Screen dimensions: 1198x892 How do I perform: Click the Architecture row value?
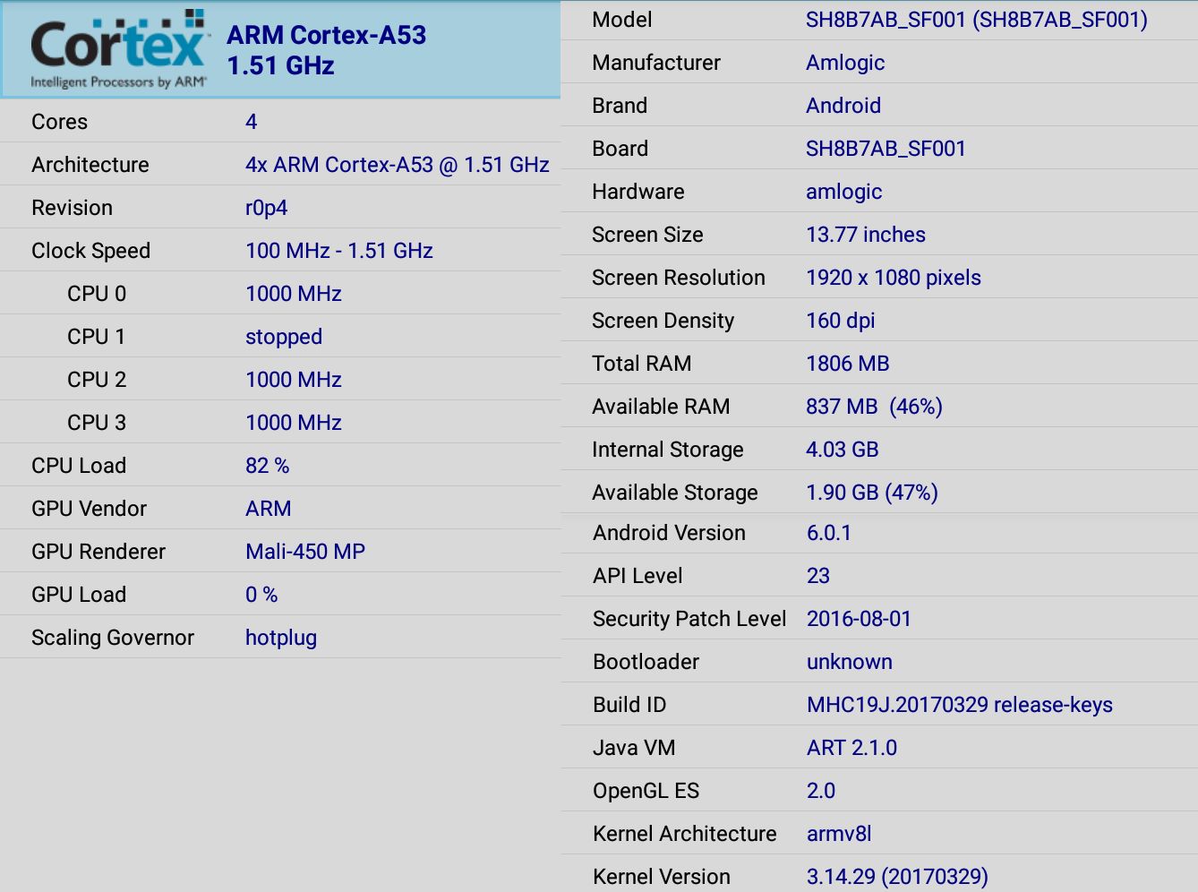tap(398, 165)
